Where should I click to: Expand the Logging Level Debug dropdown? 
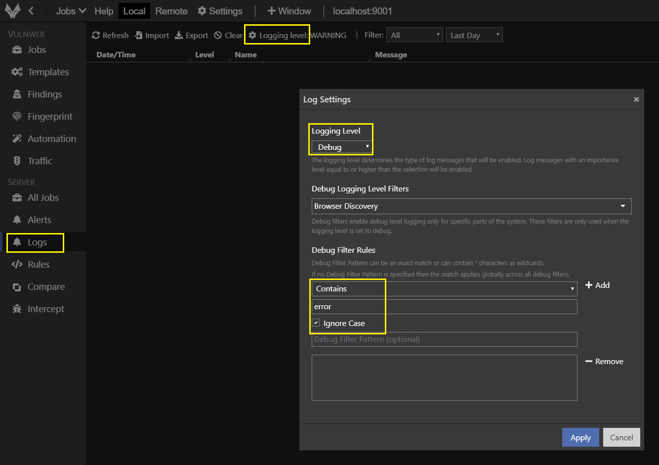[x=342, y=147]
